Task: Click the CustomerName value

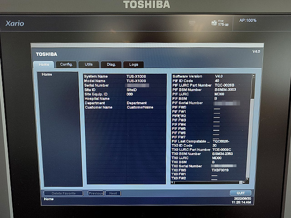Action: click(140, 107)
